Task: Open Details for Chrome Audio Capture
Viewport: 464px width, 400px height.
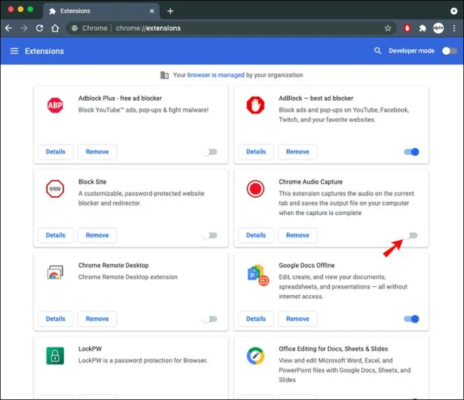Action: [256, 235]
